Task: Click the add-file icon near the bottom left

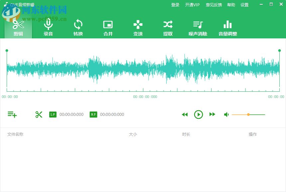Action: tap(12, 114)
